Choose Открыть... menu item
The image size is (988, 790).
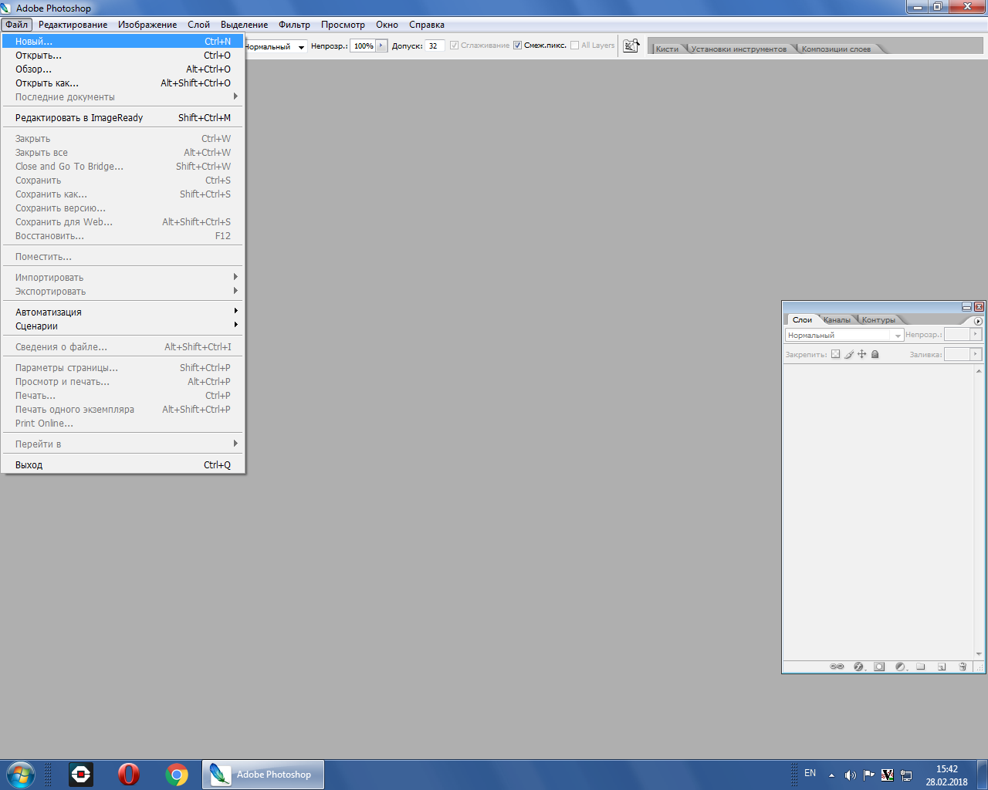123,56
